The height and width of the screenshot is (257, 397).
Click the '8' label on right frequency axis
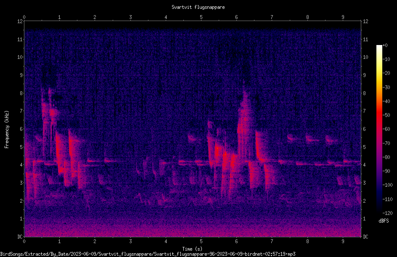[x=364, y=93]
